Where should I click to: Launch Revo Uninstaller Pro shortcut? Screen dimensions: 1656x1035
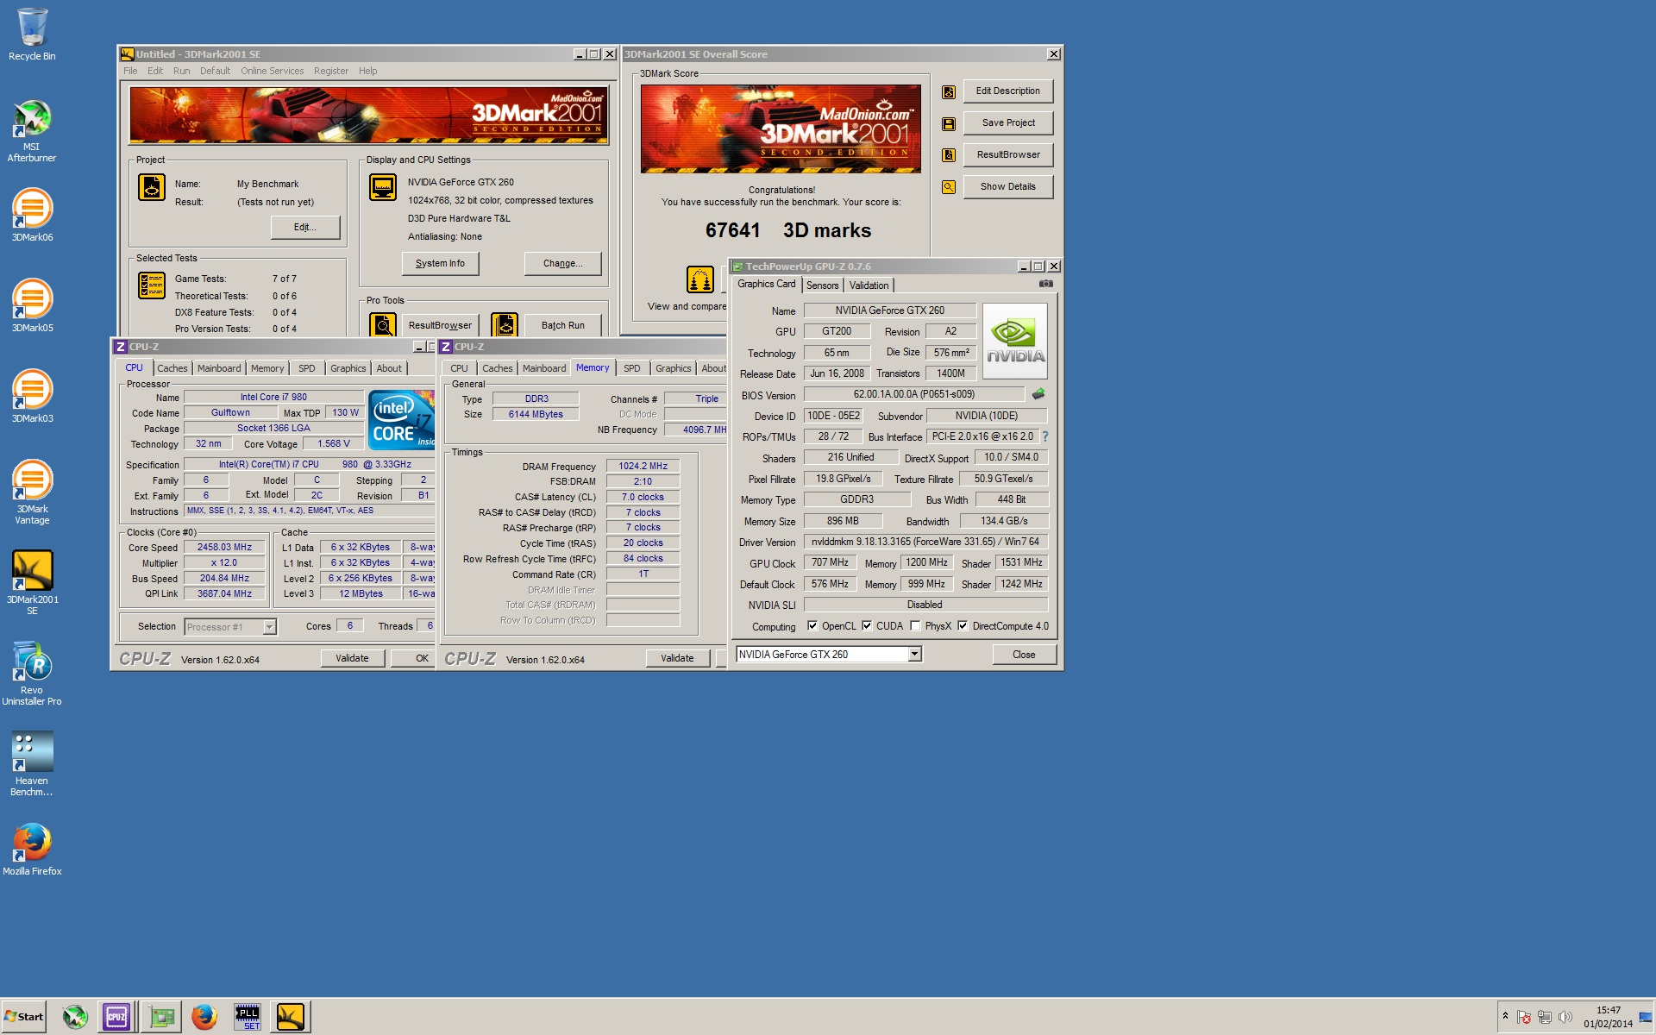coord(32,674)
